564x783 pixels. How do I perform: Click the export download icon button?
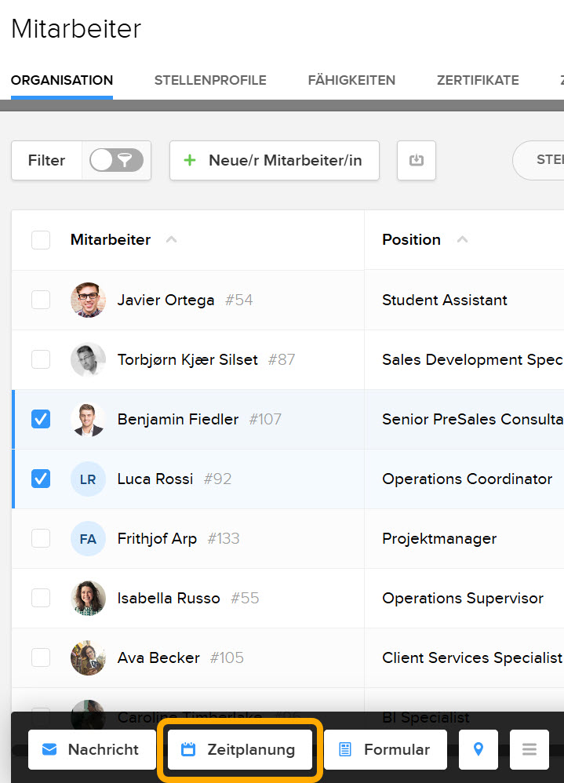coord(417,161)
